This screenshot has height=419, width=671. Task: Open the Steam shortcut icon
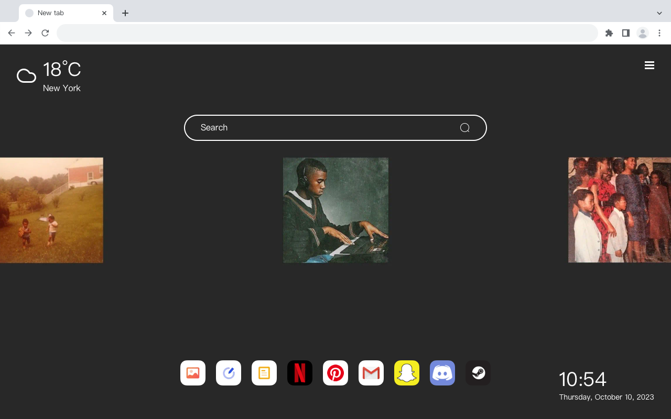click(x=478, y=373)
